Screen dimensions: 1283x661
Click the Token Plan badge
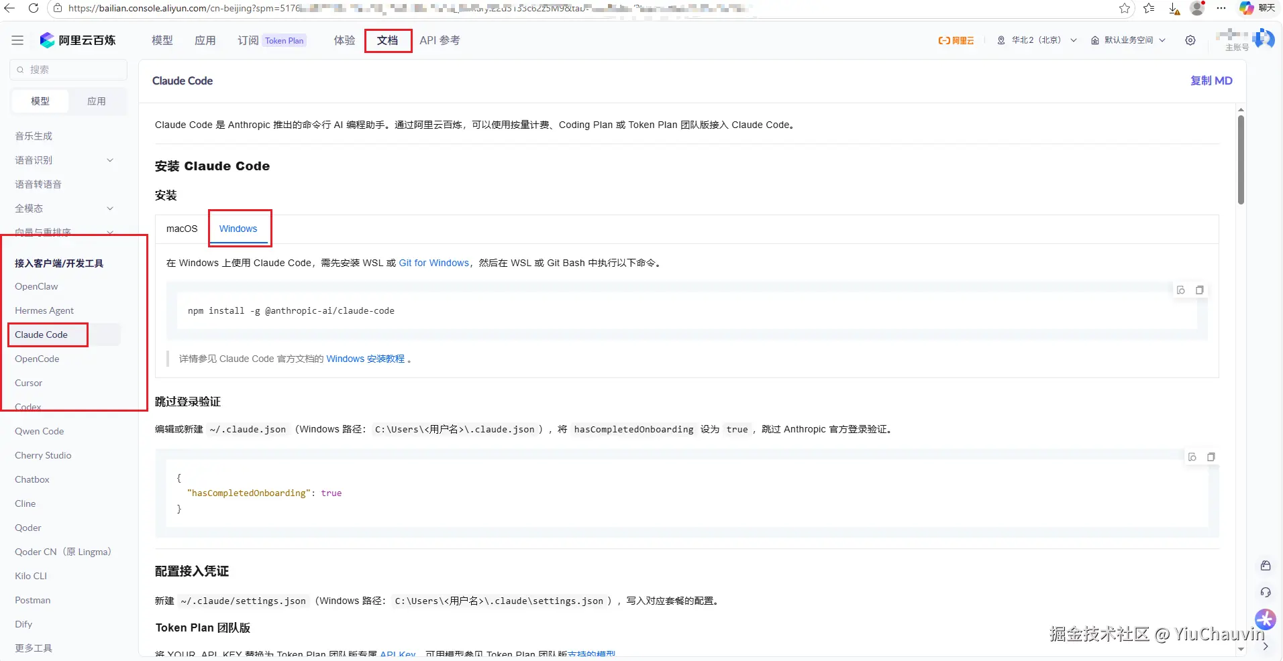[285, 40]
